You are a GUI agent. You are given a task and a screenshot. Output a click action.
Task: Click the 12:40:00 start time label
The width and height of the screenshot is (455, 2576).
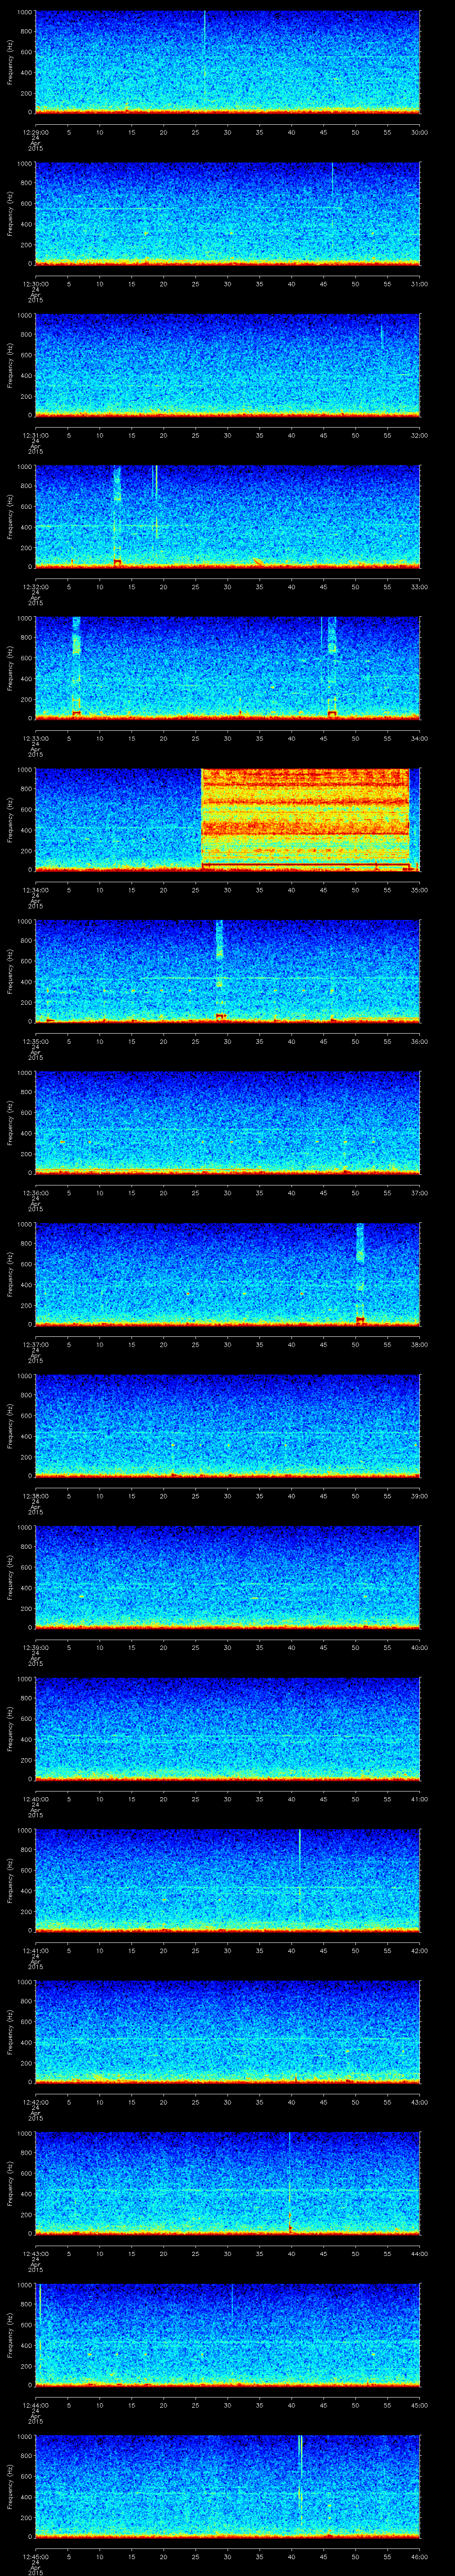[x=35, y=1799]
